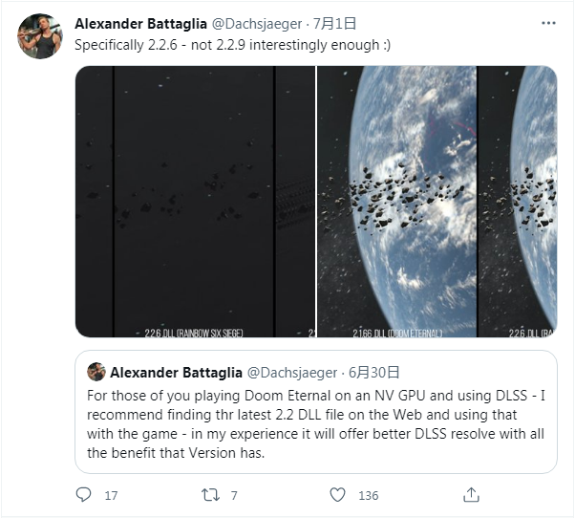
Task: View the left 2.2.6 DLL Rainbow Six image
Action: (x=195, y=201)
